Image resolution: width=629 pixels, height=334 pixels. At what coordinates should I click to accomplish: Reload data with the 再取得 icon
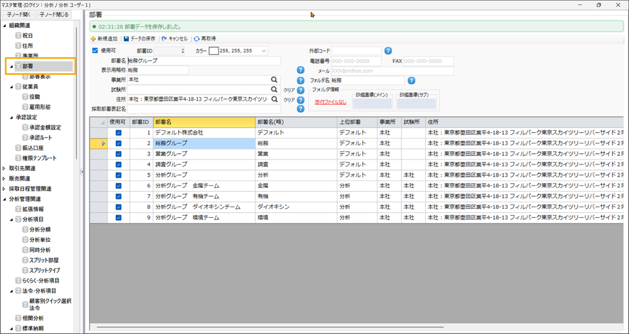tap(197, 39)
